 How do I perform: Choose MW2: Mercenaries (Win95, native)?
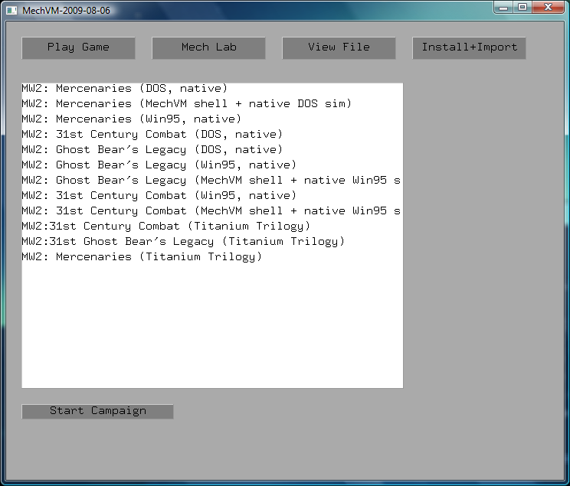click(x=131, y=119)
